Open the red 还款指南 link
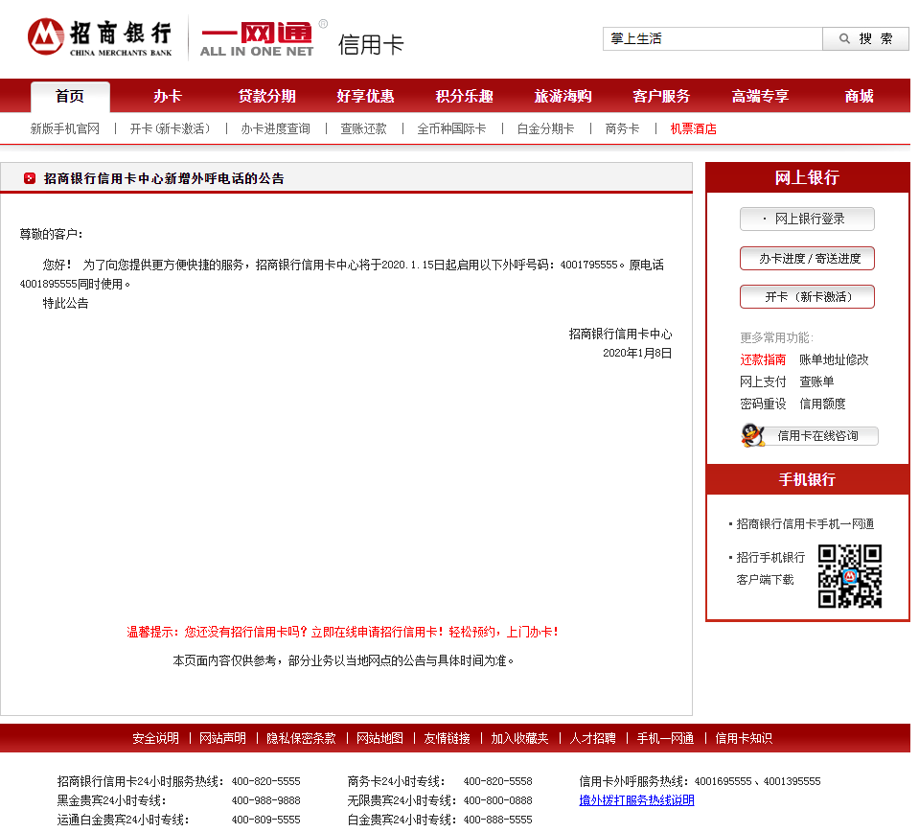Screen dimensions: 919x832 click(x=763, y=360)
